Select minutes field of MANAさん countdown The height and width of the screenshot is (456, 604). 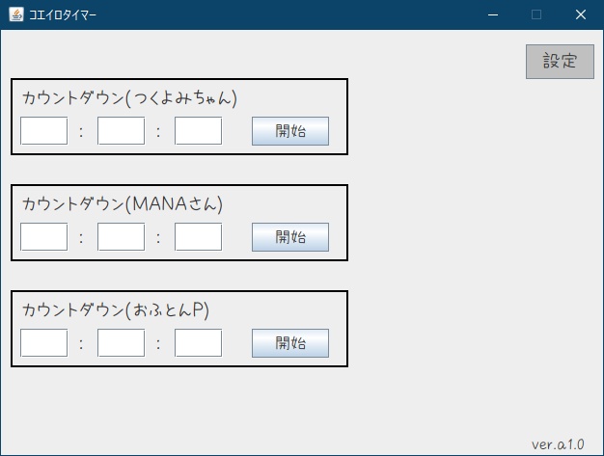(121, 237)
